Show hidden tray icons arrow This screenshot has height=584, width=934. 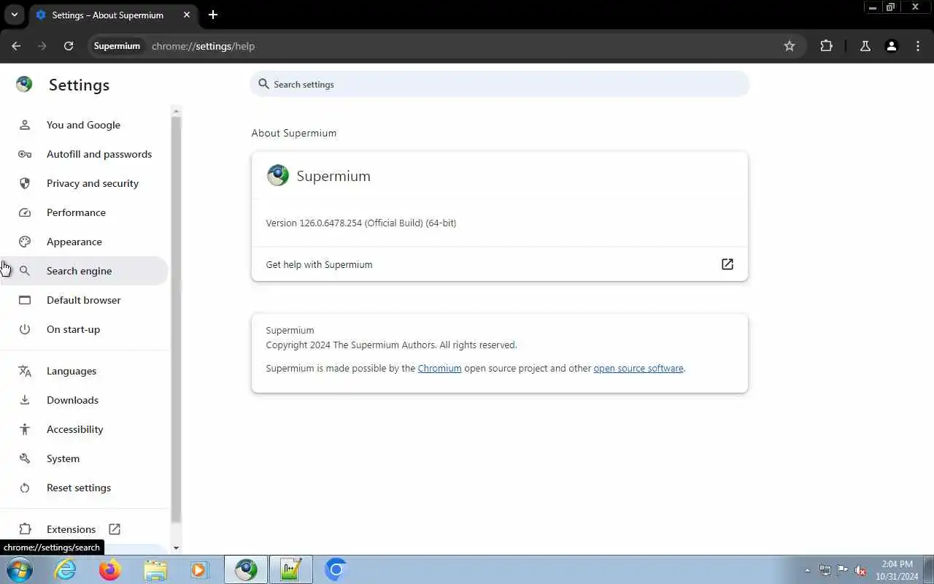click(x=807, y=570)
